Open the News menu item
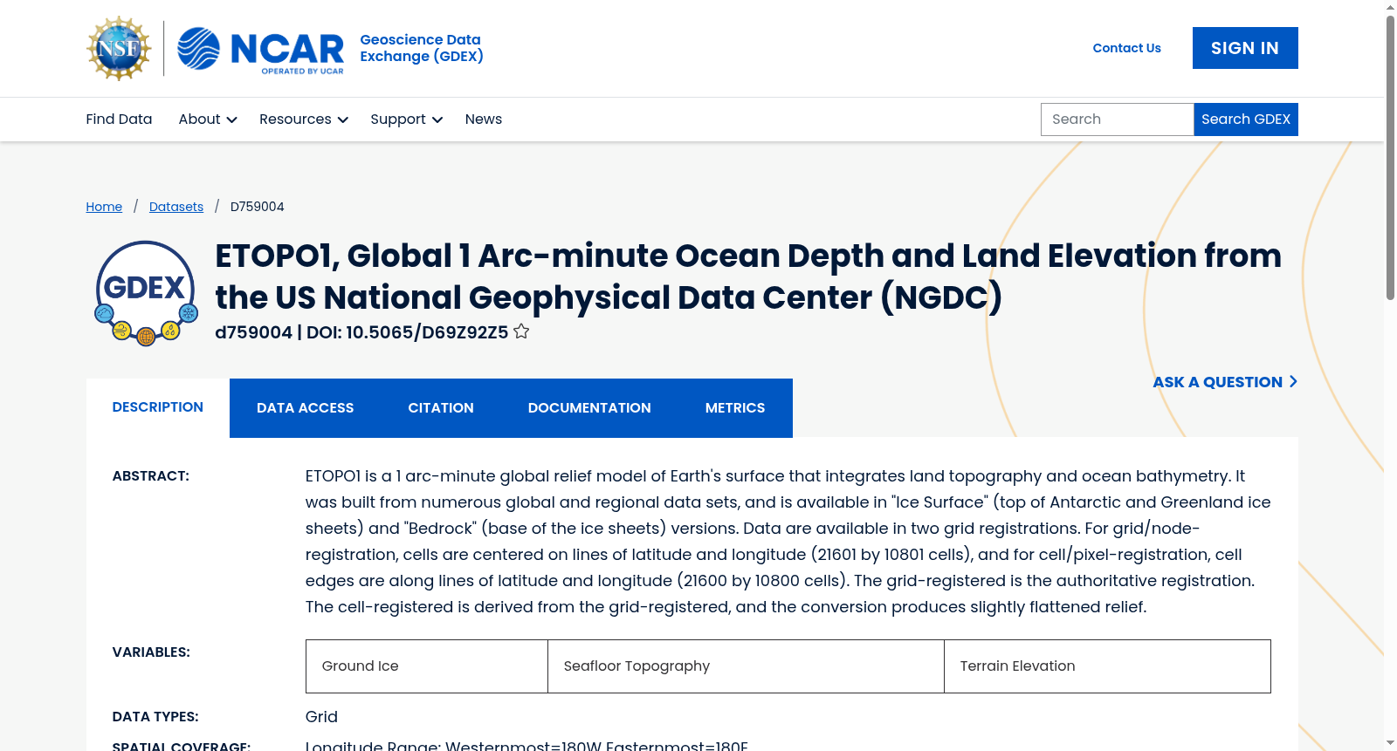1397x751 pixels. tap(484, 119)
